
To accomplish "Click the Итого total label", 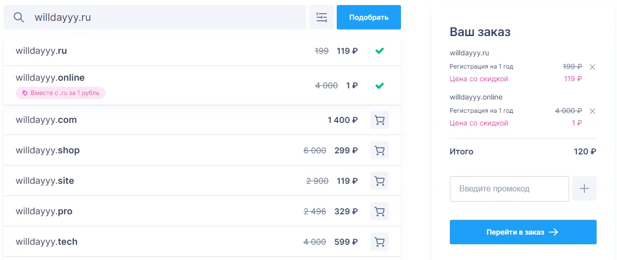I will coord(462,151).
